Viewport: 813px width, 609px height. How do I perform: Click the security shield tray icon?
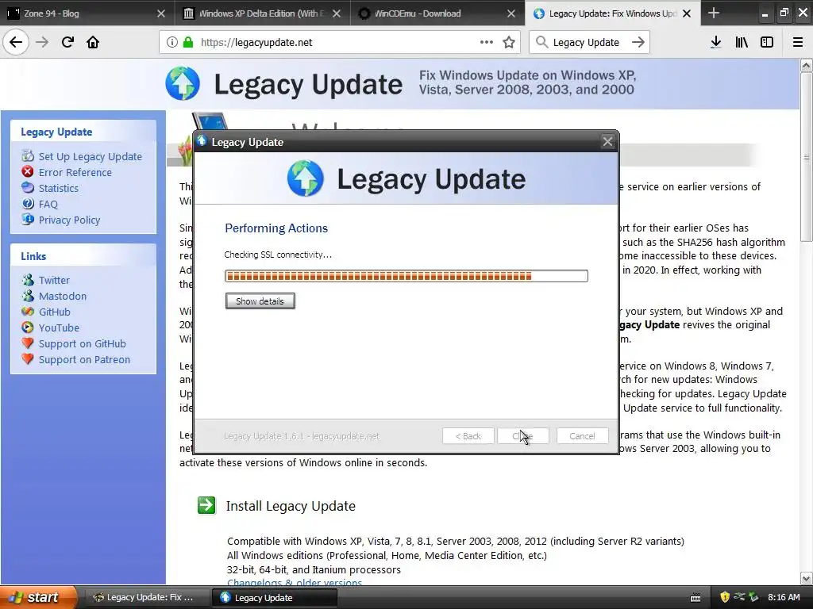coord(725,597)
